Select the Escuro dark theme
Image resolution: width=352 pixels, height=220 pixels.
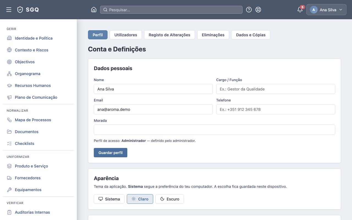(170, 199)
